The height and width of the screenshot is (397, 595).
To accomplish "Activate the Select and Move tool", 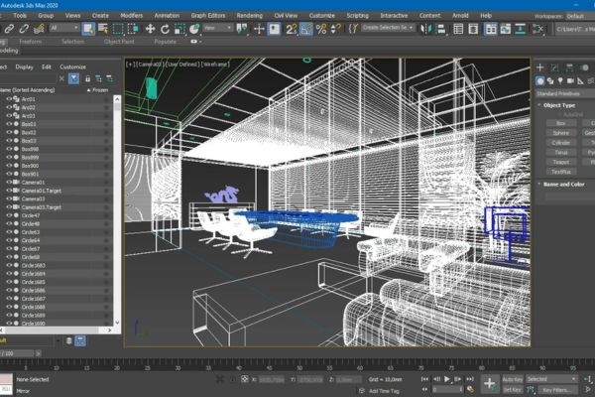I will coord(151,29).
